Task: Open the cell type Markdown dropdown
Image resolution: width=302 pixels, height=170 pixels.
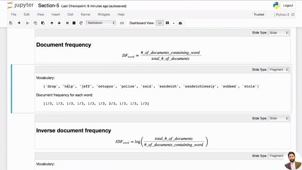Action: (101, 23)
